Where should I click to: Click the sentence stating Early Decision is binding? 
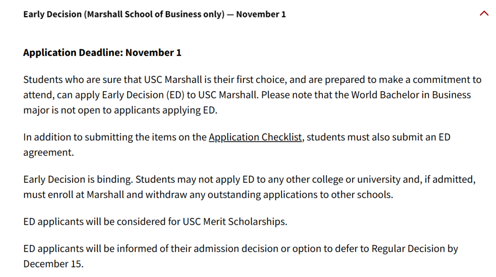point(78,179)
